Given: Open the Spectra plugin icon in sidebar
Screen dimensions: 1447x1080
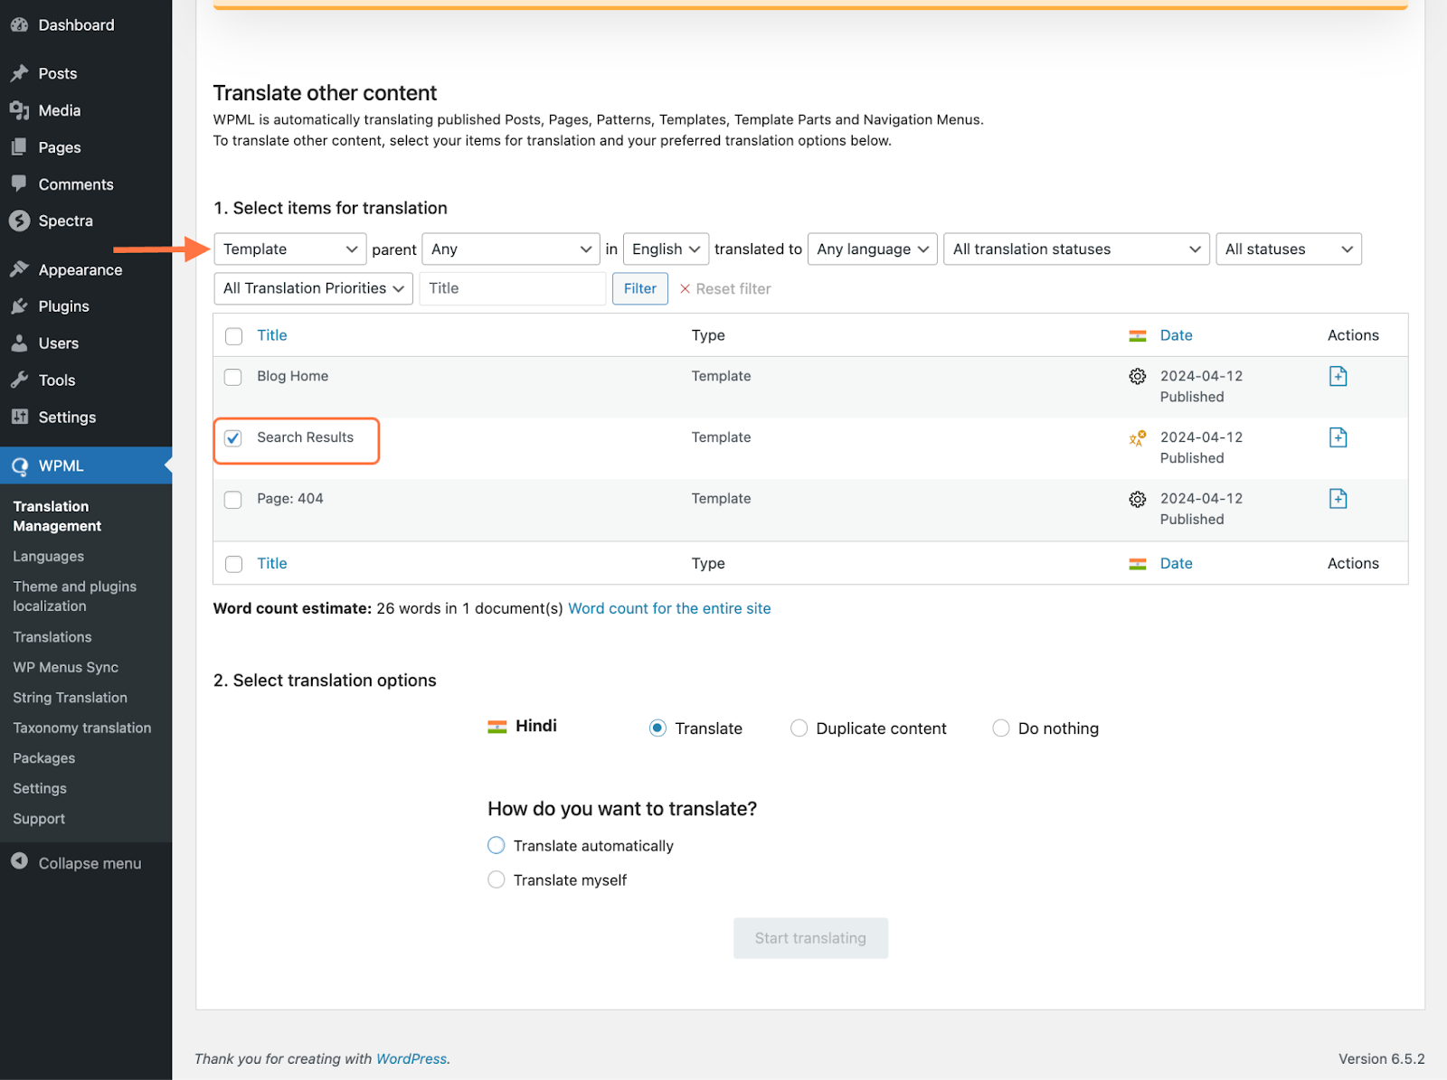Looking at the screenshot, I should tap(20, 221).
